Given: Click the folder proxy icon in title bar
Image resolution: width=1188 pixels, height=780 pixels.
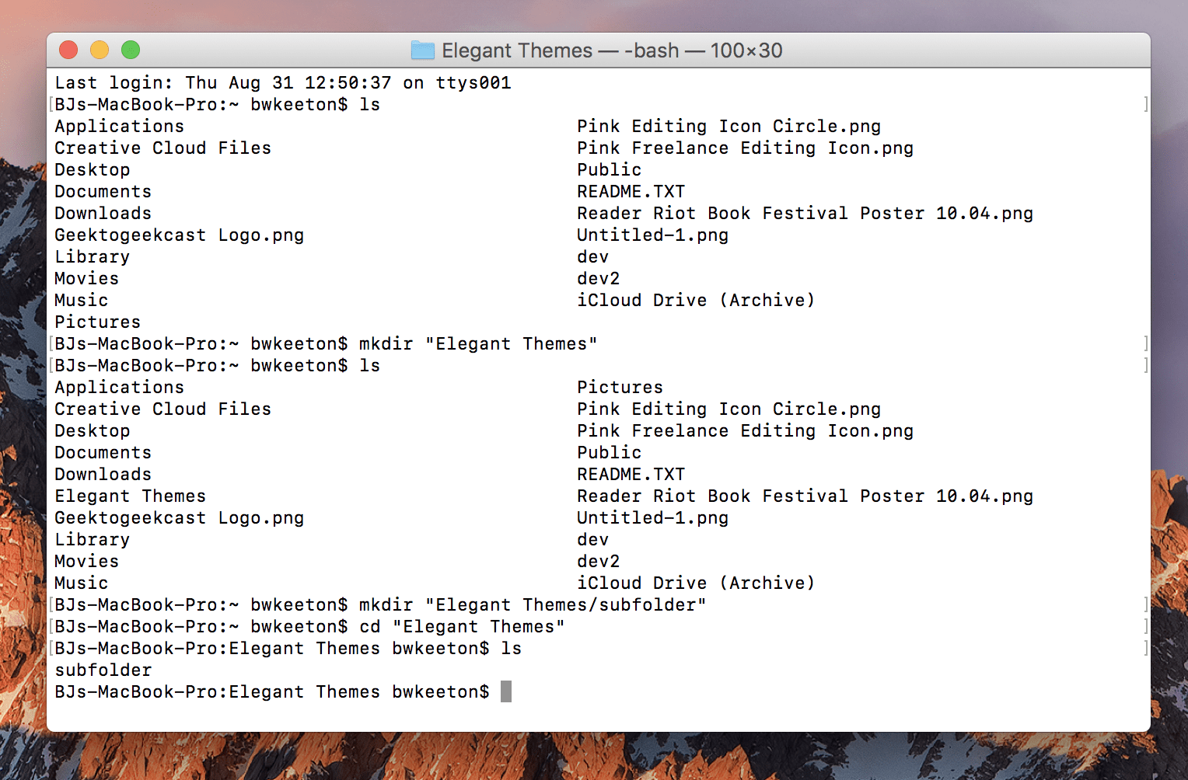Looking at the screenshot, I should point(422,50).
